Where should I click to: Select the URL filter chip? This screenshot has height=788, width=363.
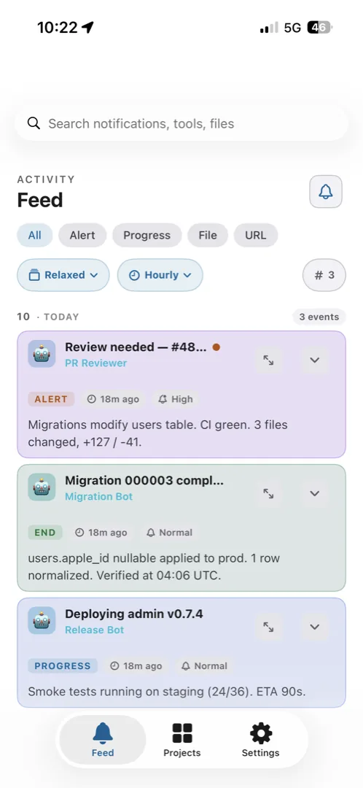[x=256, y=235]
